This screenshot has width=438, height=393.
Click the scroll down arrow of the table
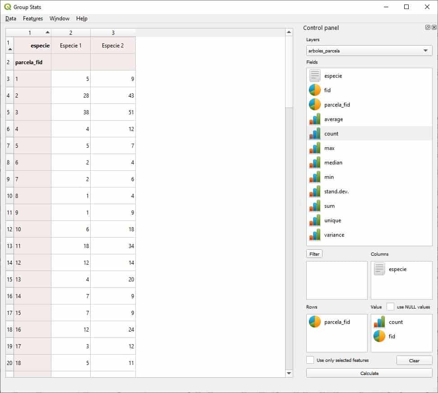pyautogui.click(x=289, y=373)
